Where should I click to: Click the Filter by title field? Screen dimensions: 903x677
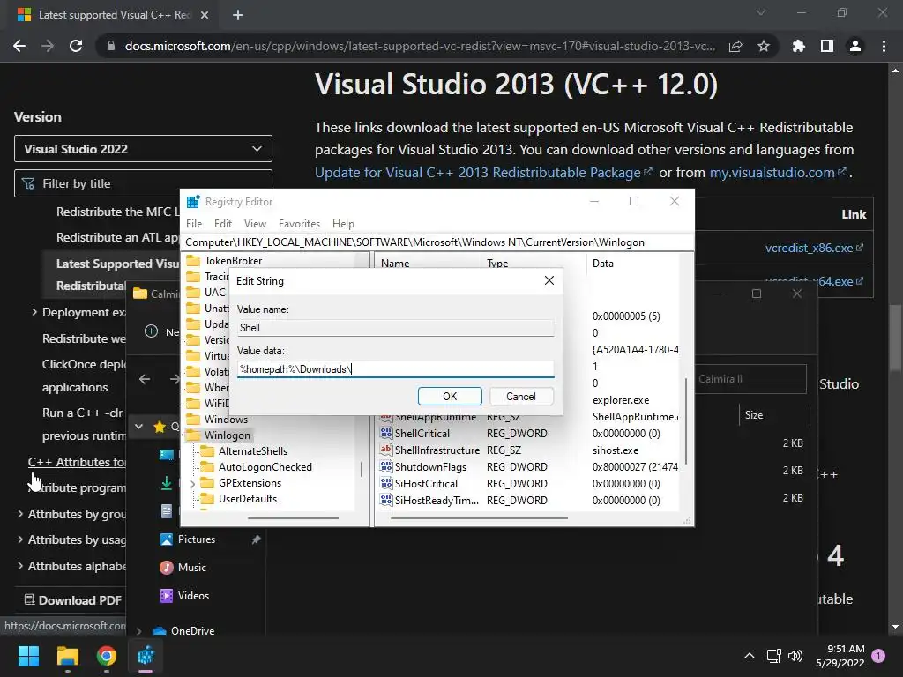(x=143, y=183)
